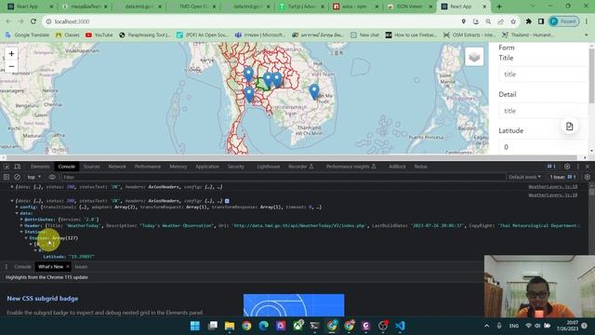Click the Latitude input field
The image size is (595, 335).
(x=543, y=147)
